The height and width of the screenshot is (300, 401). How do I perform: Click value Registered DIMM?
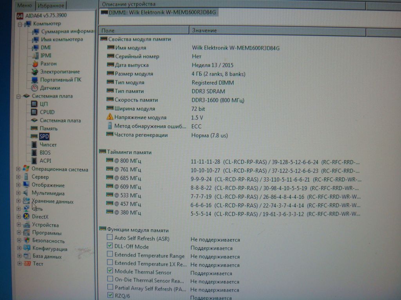pyautogui.click(x=213, y=83)
